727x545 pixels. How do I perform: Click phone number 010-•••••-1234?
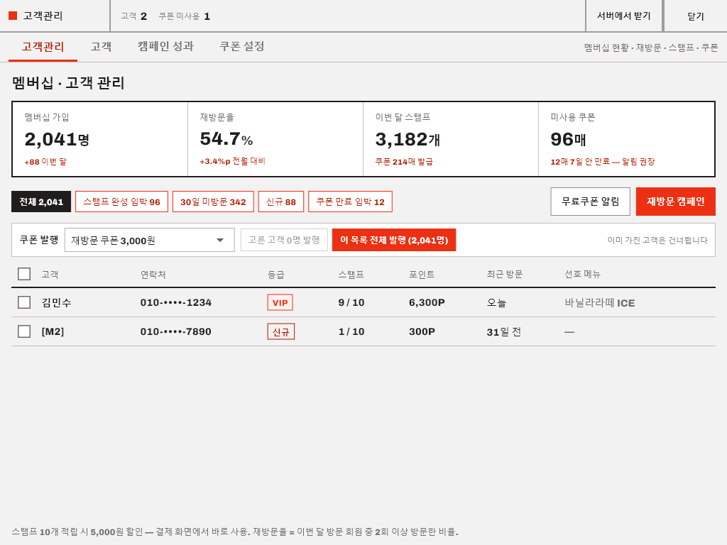coord(176,302)
